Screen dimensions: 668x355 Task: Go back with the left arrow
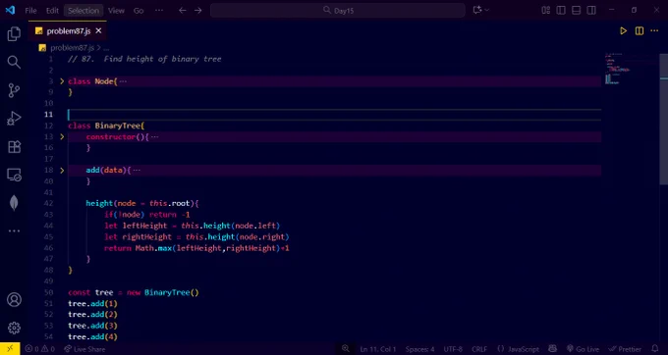point(183,10)
